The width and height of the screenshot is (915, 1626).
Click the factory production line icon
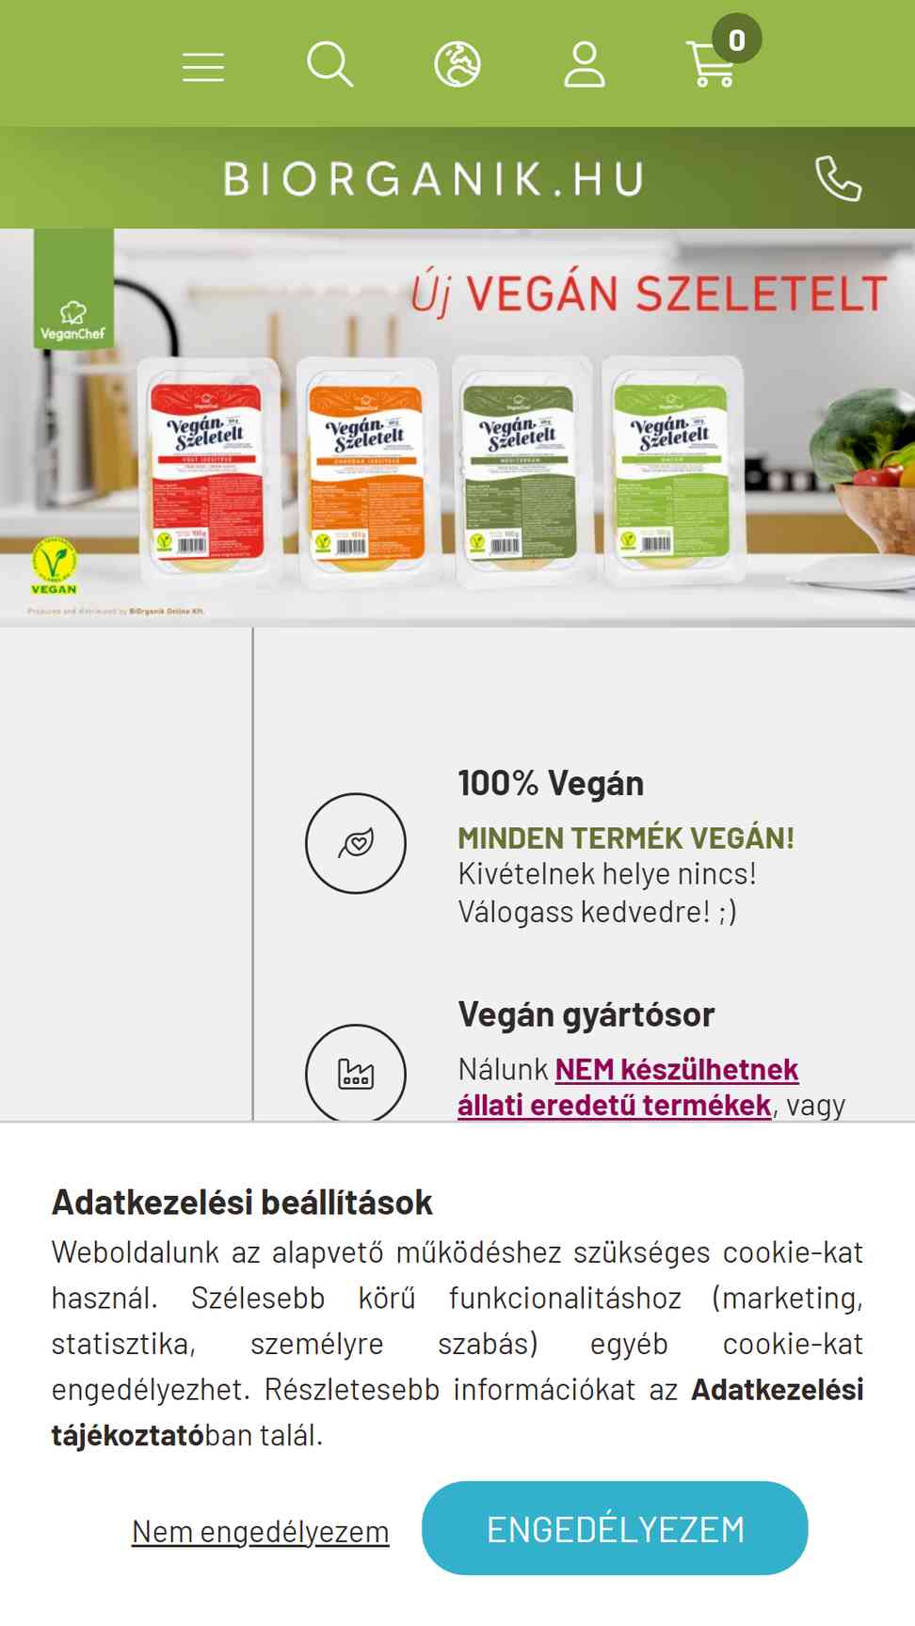point(356,1073)
